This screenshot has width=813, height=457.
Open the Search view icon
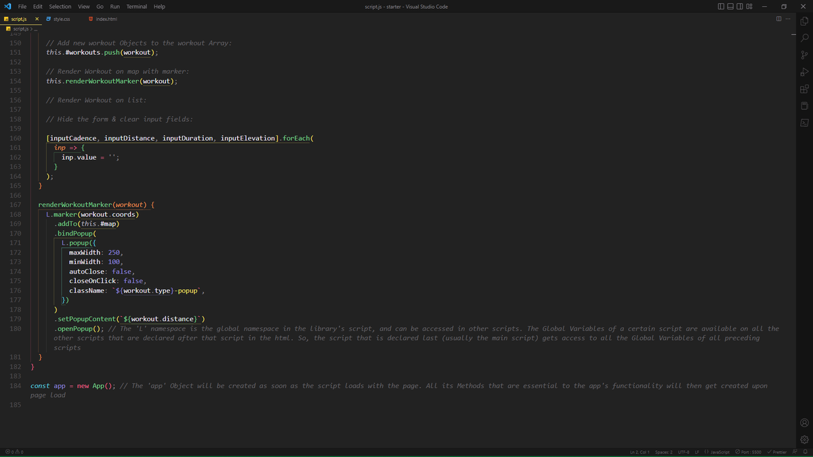[804, 38]
